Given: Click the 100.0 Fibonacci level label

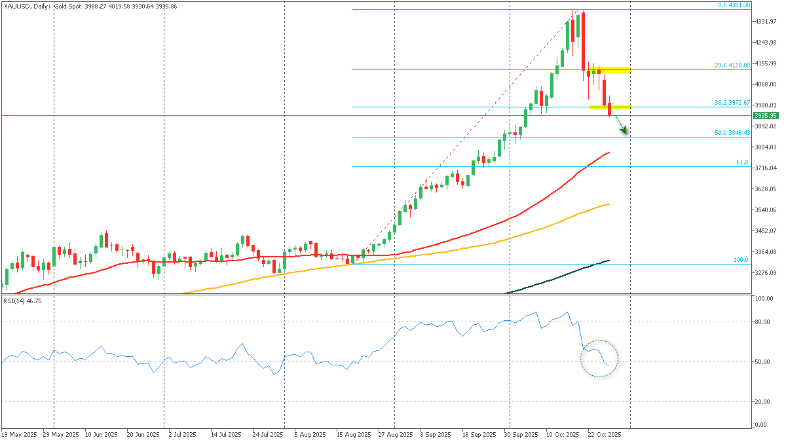Looking at the screenshot, I should coord(741,260).
